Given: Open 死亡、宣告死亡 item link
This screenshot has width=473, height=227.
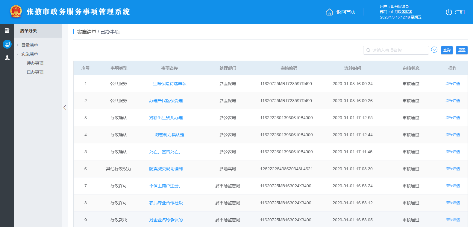Looking at the screenshot, I should 169,152.
